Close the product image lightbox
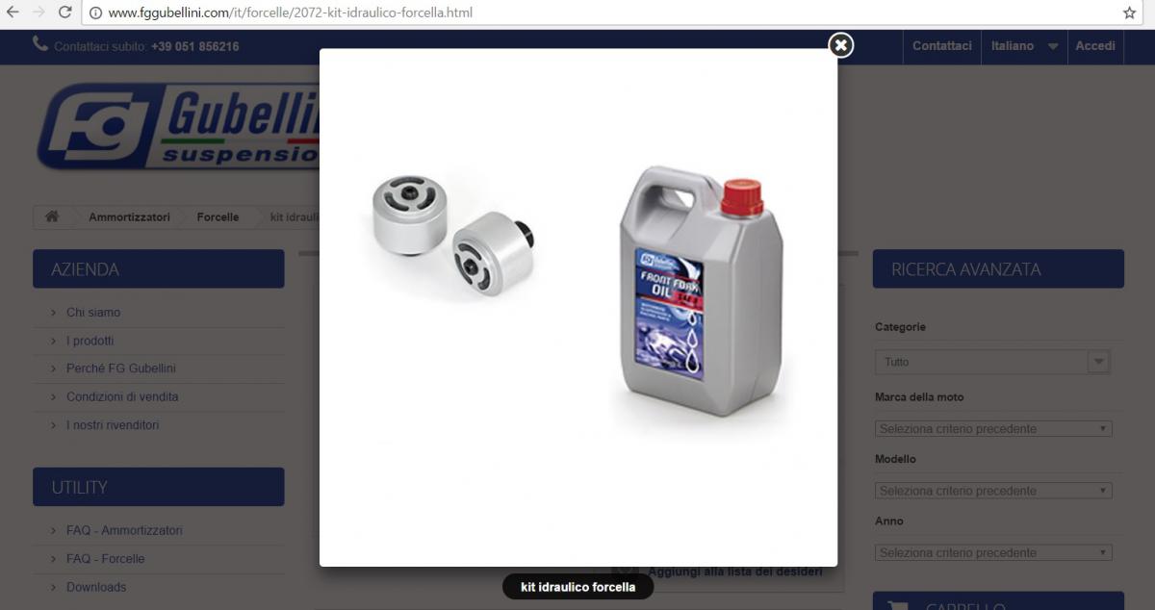This screenshot has width=1155, height=610. coord(840,45)
